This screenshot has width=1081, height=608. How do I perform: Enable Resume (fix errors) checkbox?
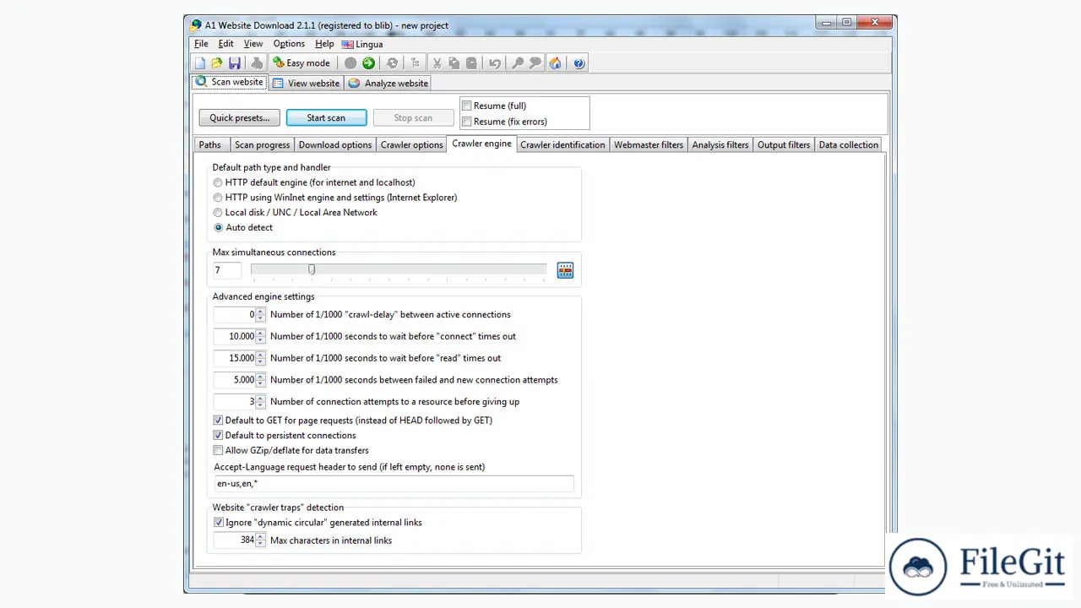click(466, 122)
